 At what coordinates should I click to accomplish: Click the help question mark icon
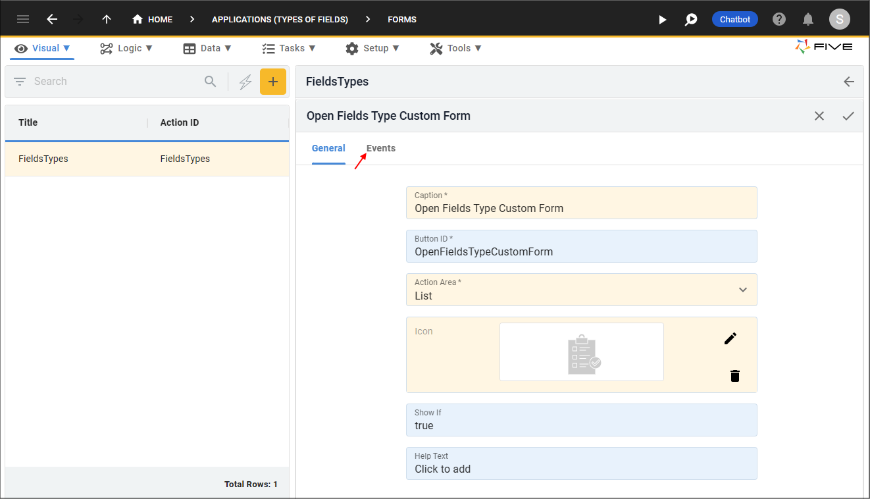pyautogui.click(x=779, y=19)
